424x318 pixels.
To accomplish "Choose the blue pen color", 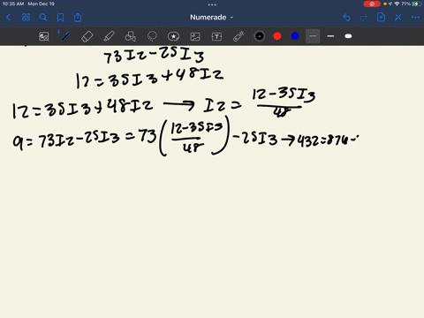I will click(295, 36).
